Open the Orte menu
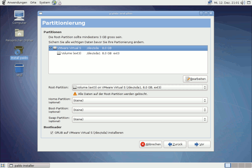The height and width of the screenshot is (168, 252). point(33,3)
